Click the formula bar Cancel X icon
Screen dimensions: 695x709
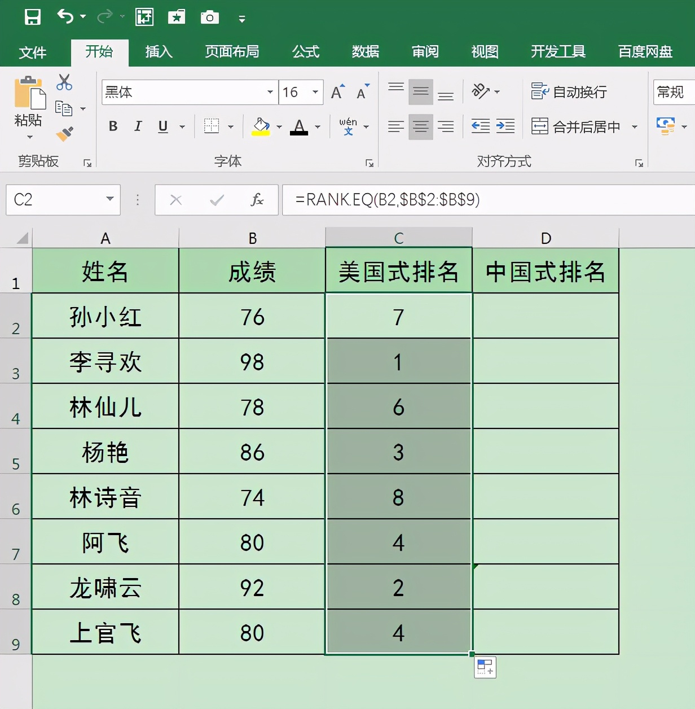tap(176, 200)
